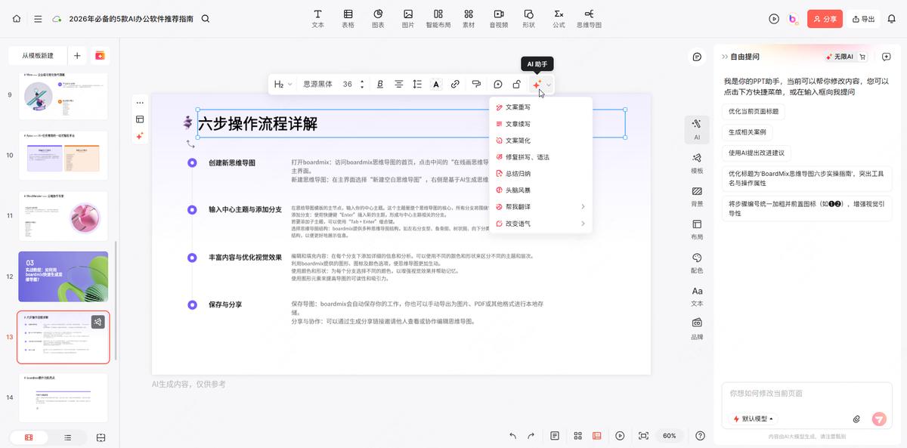Open the 模板 templates panel
This screenshot has width=907, height=448.
(697, 163)
